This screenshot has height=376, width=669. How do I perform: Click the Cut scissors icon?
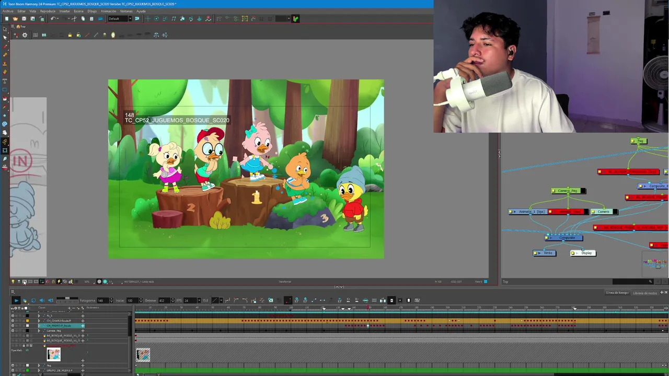tap(74, 19)
